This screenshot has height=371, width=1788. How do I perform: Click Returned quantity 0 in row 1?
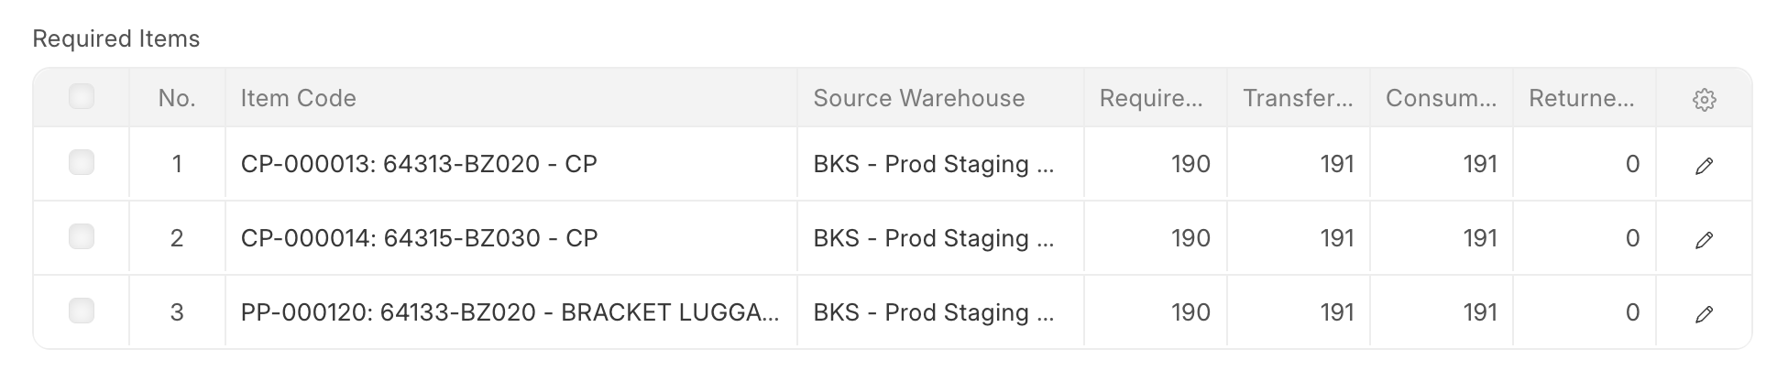1631,164
